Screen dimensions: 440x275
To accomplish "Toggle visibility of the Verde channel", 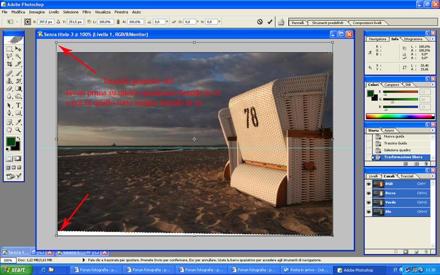I will tap(368, 202).
